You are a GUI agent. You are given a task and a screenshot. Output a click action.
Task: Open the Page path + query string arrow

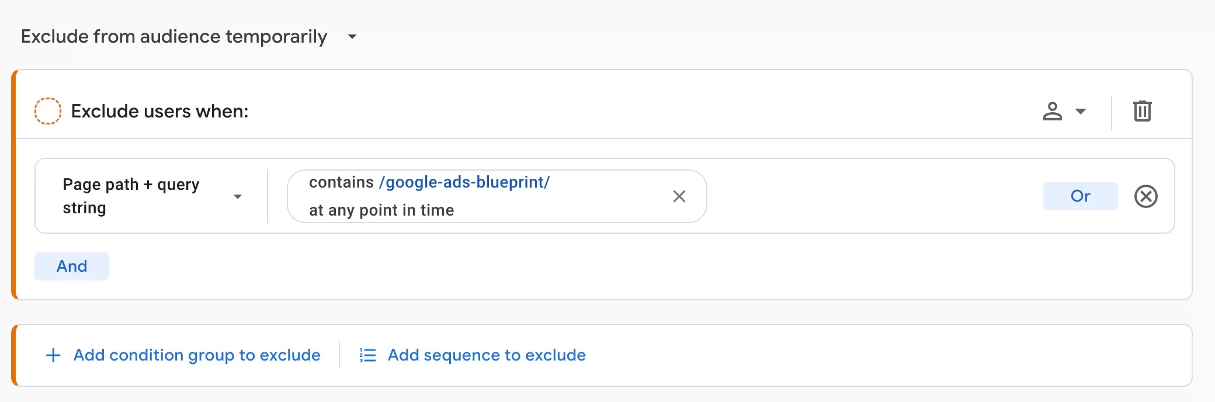coord(237,196)
